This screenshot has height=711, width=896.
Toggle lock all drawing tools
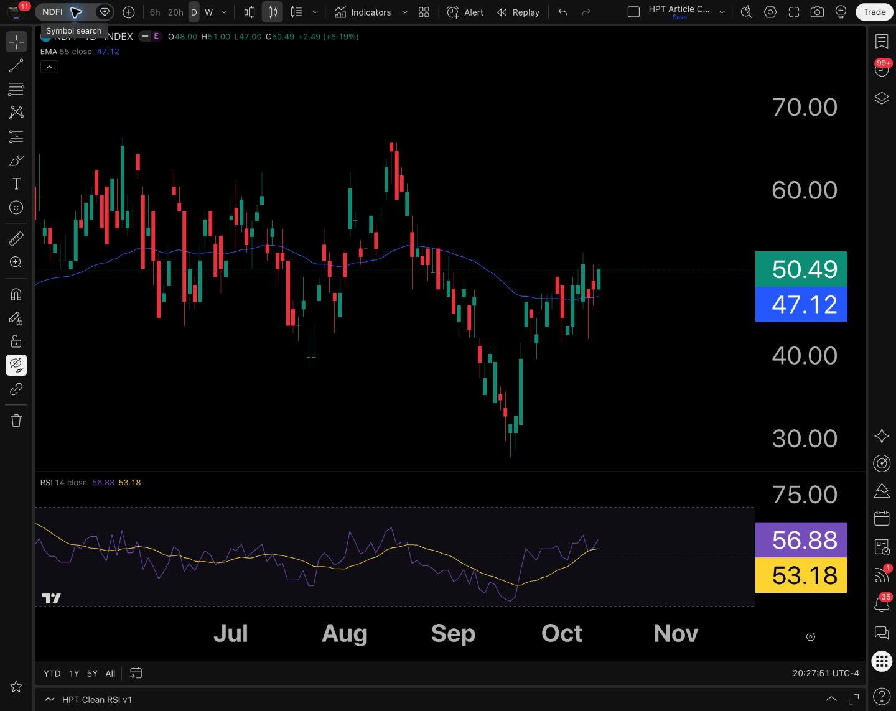(16, 342)
